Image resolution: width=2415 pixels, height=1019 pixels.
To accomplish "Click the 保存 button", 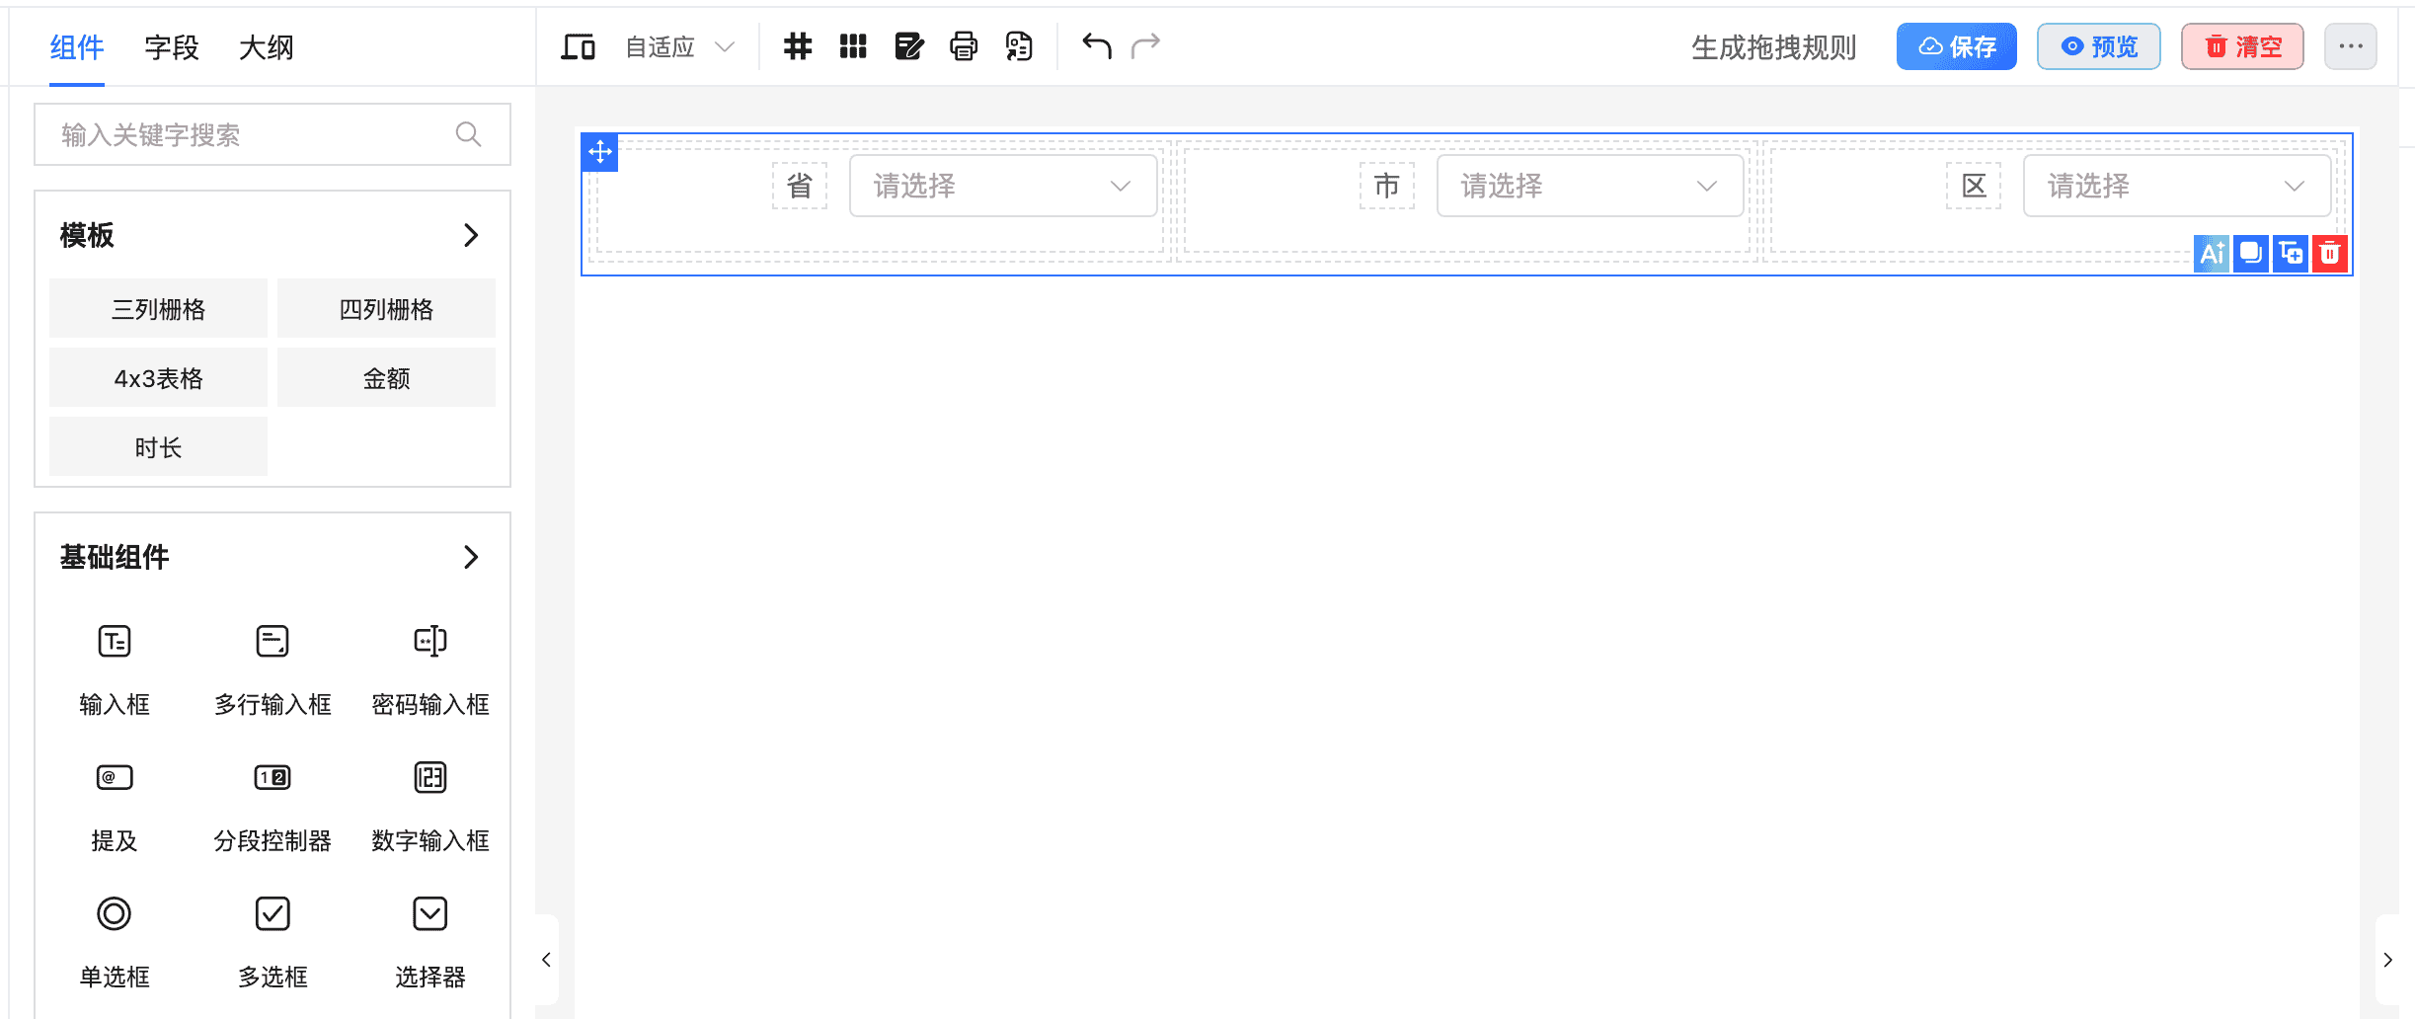I will pos(1956,46).
